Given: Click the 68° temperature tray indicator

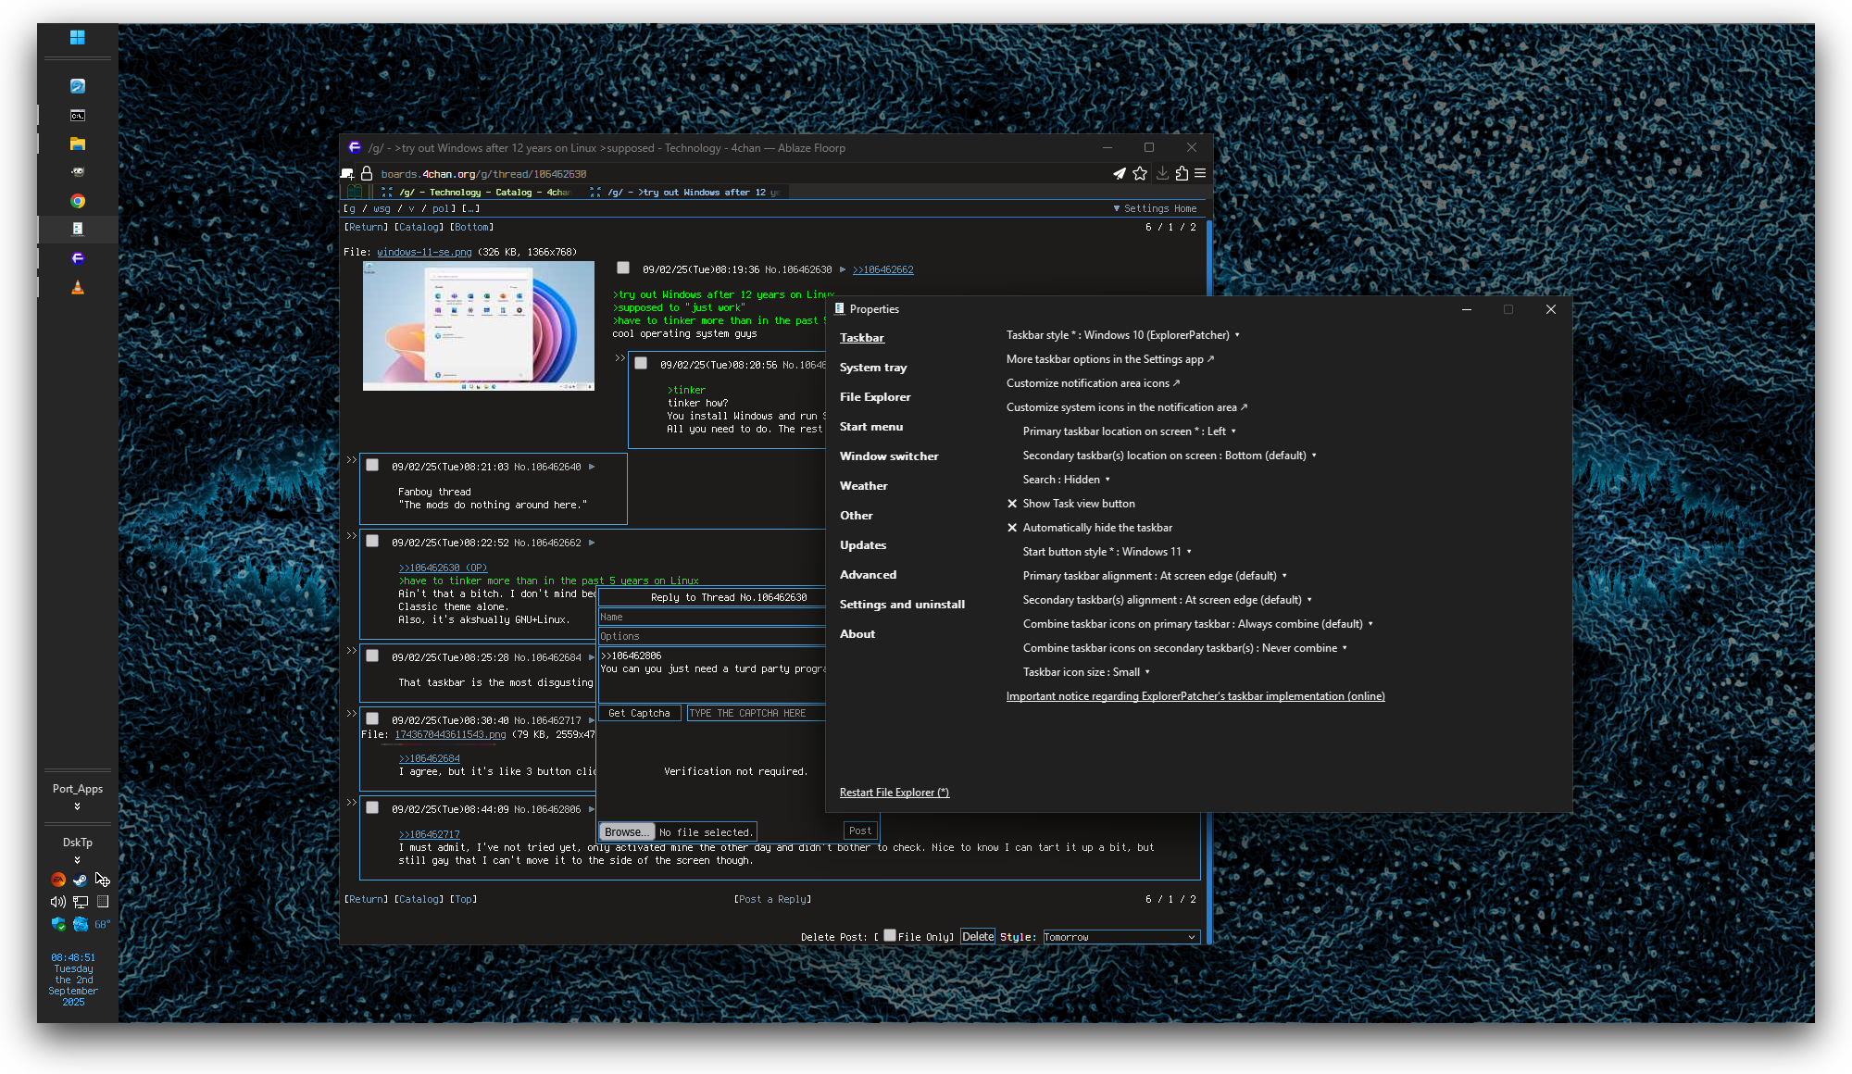Looking at the screenshot, I should pos(102,924).
